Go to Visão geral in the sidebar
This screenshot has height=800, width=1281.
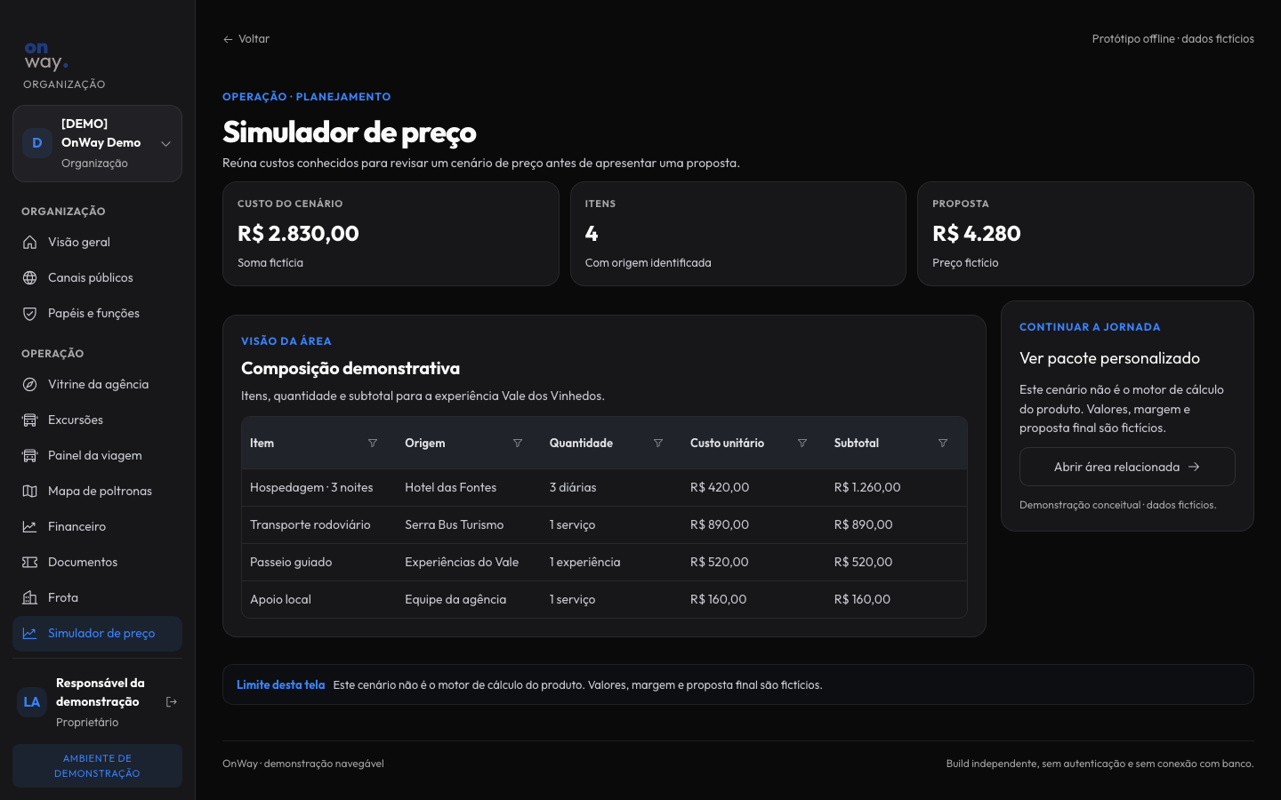pyautogui.click(x=97, y=242)
